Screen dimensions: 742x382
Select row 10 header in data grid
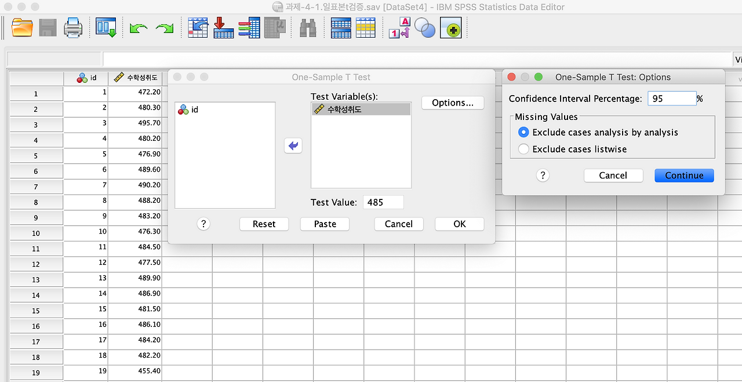point(36,233)
